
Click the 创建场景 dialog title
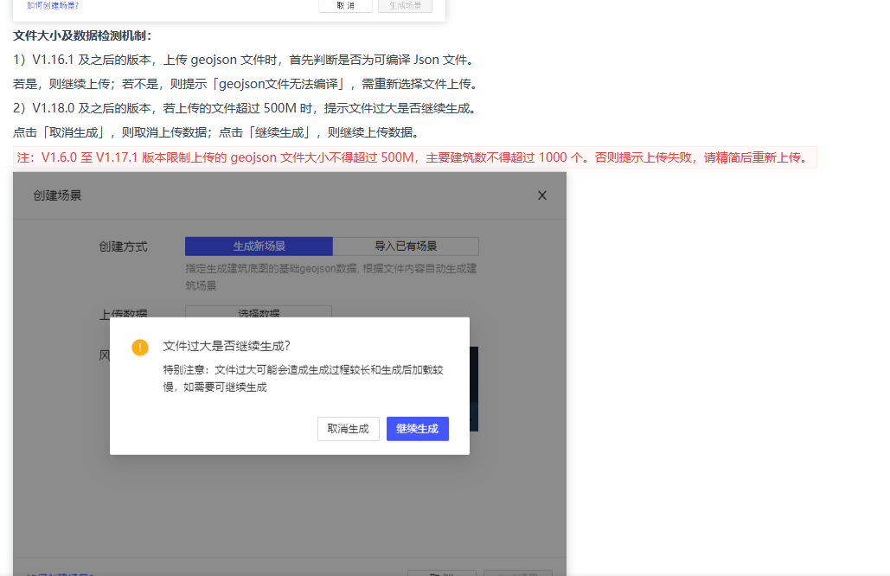(x=57, y=195)
